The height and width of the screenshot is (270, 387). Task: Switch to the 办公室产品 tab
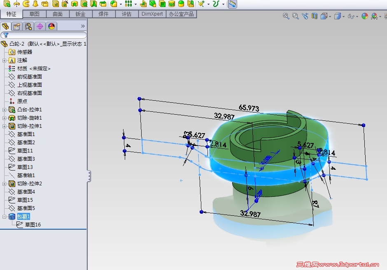pyautogui.click(x=181, y=14)
